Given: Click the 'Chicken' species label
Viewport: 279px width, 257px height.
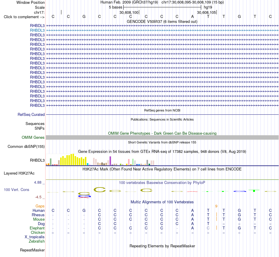Looking at the screenshot, I should click(x=38, y=233).
